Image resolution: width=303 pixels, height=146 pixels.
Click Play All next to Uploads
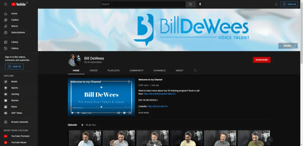coord(89,125)
